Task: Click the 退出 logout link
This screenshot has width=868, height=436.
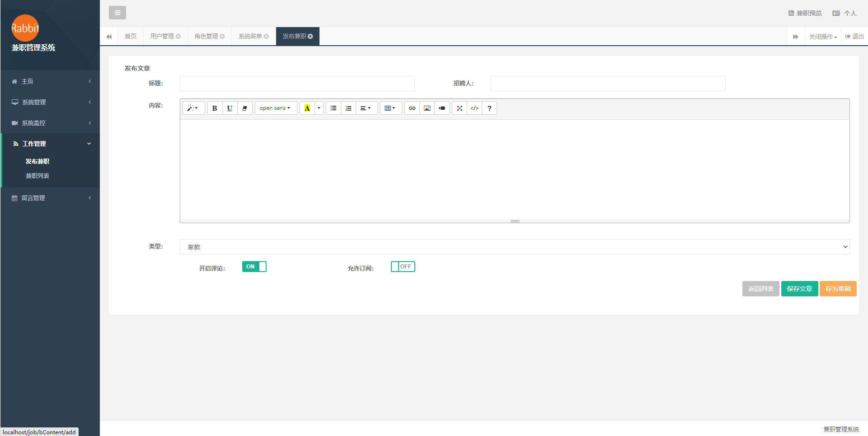Action: 854,36
